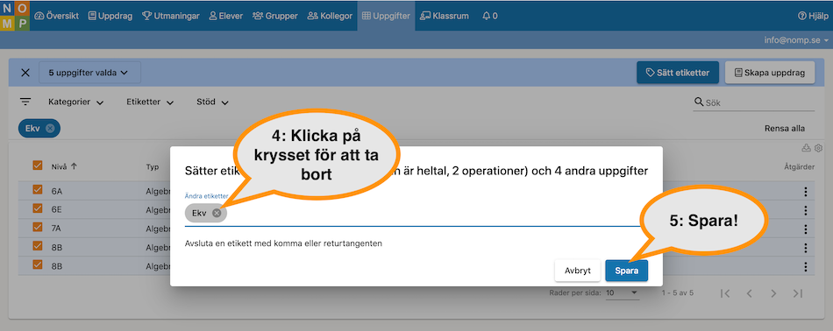Go to the previous page
This screenshot has height=331, width=833.
point(749,293)
